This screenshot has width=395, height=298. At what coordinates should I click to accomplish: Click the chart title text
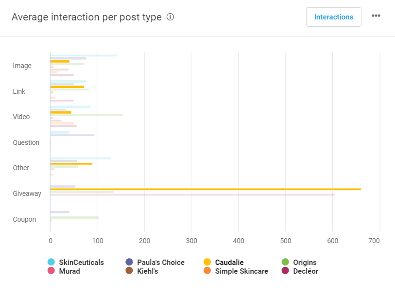[86, 17]
